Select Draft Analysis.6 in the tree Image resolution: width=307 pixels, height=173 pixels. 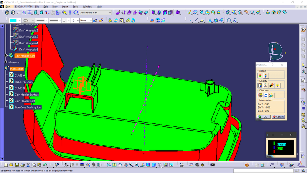[28, 50]
